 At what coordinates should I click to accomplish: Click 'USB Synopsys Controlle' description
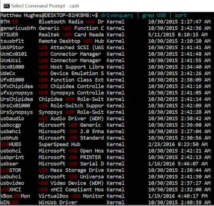click(71, 93)
